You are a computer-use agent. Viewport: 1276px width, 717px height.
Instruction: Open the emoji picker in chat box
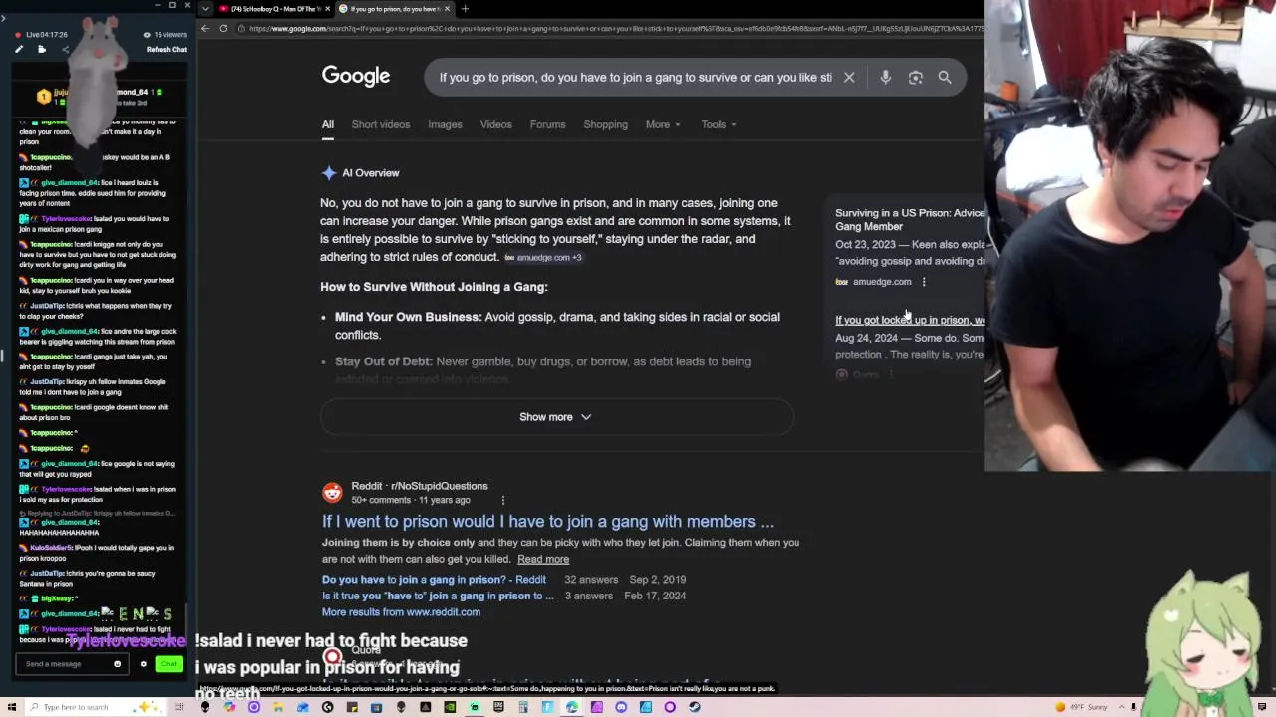point(117,664)
